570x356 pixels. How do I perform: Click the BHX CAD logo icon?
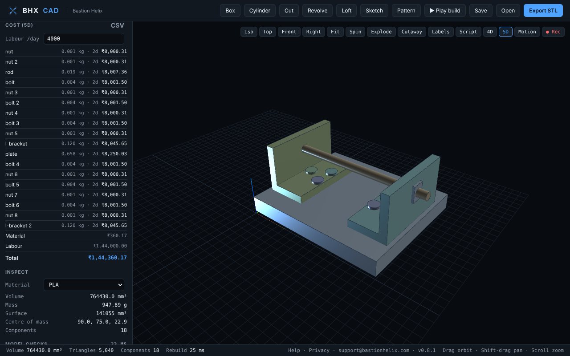click(x=13, y=11)
